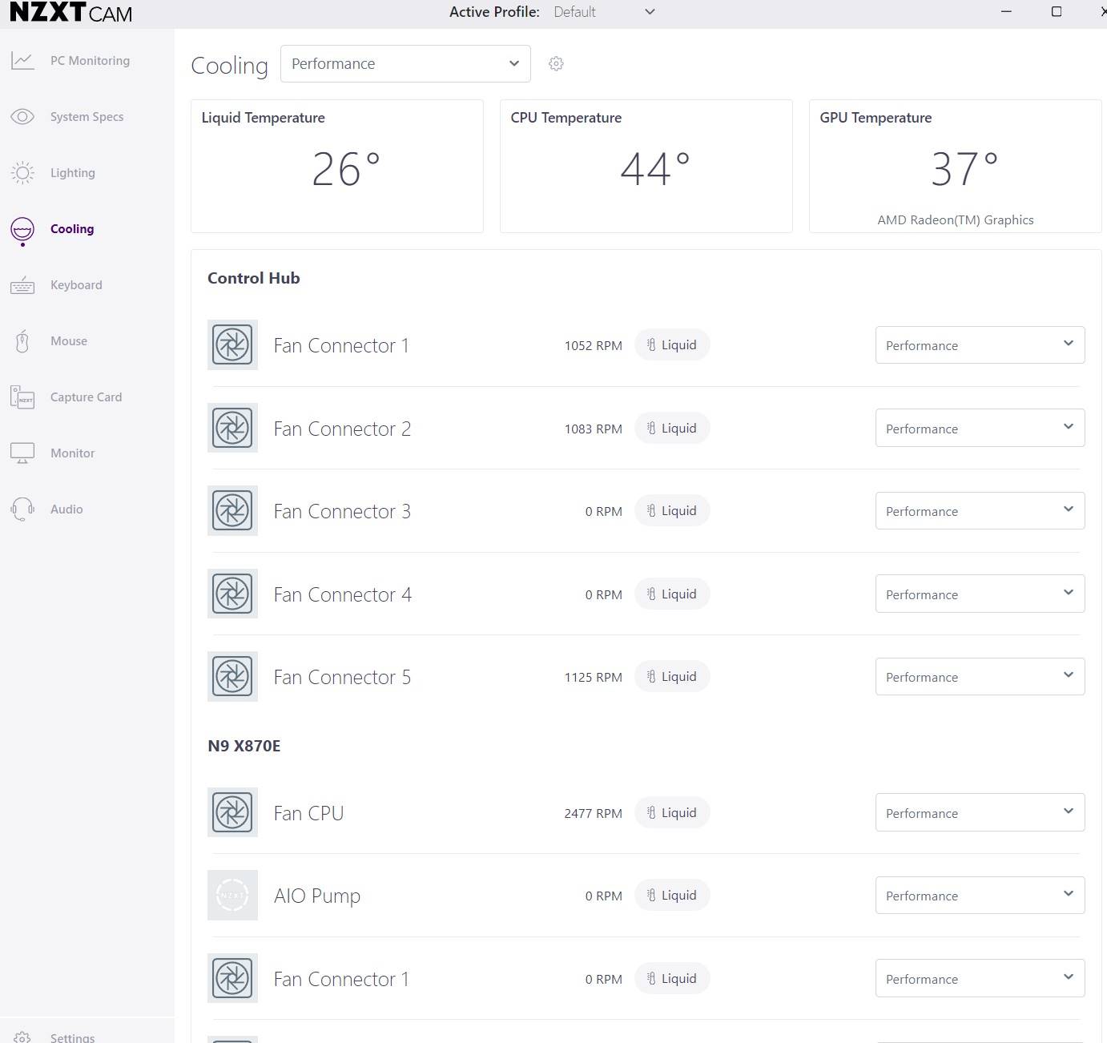This screenshot has width=1107, height=1043.
Task: Click the Audio headset icon
Action: 22,509
